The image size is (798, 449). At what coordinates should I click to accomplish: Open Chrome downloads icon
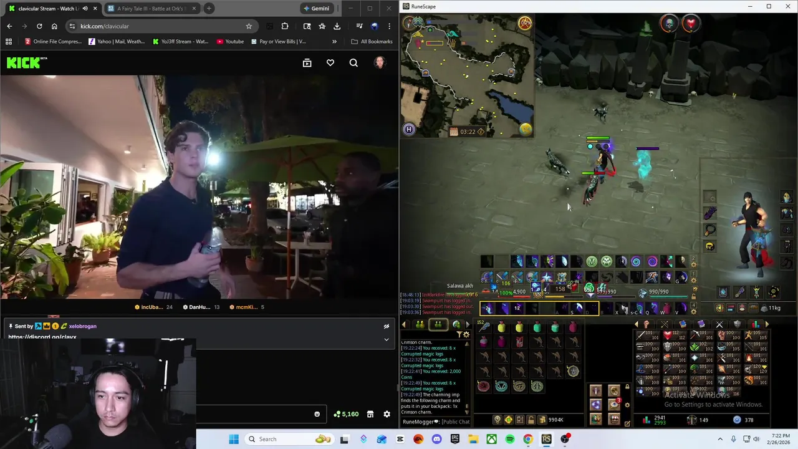pos(337,26)
